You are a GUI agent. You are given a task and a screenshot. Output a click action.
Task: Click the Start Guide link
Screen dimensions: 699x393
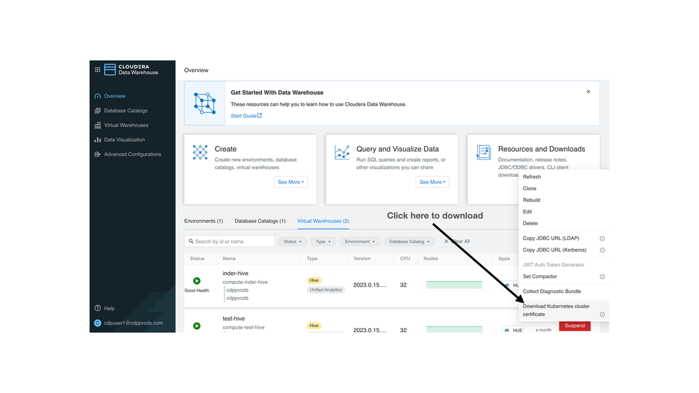[246, 116]
